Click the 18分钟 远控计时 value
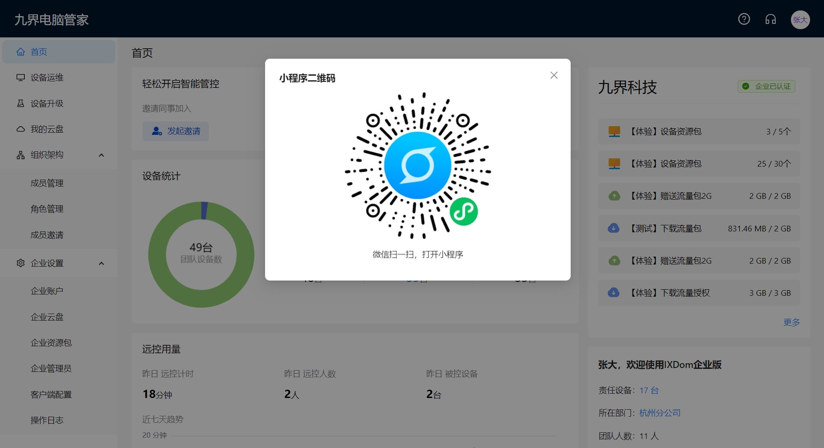 pos(157,394)
